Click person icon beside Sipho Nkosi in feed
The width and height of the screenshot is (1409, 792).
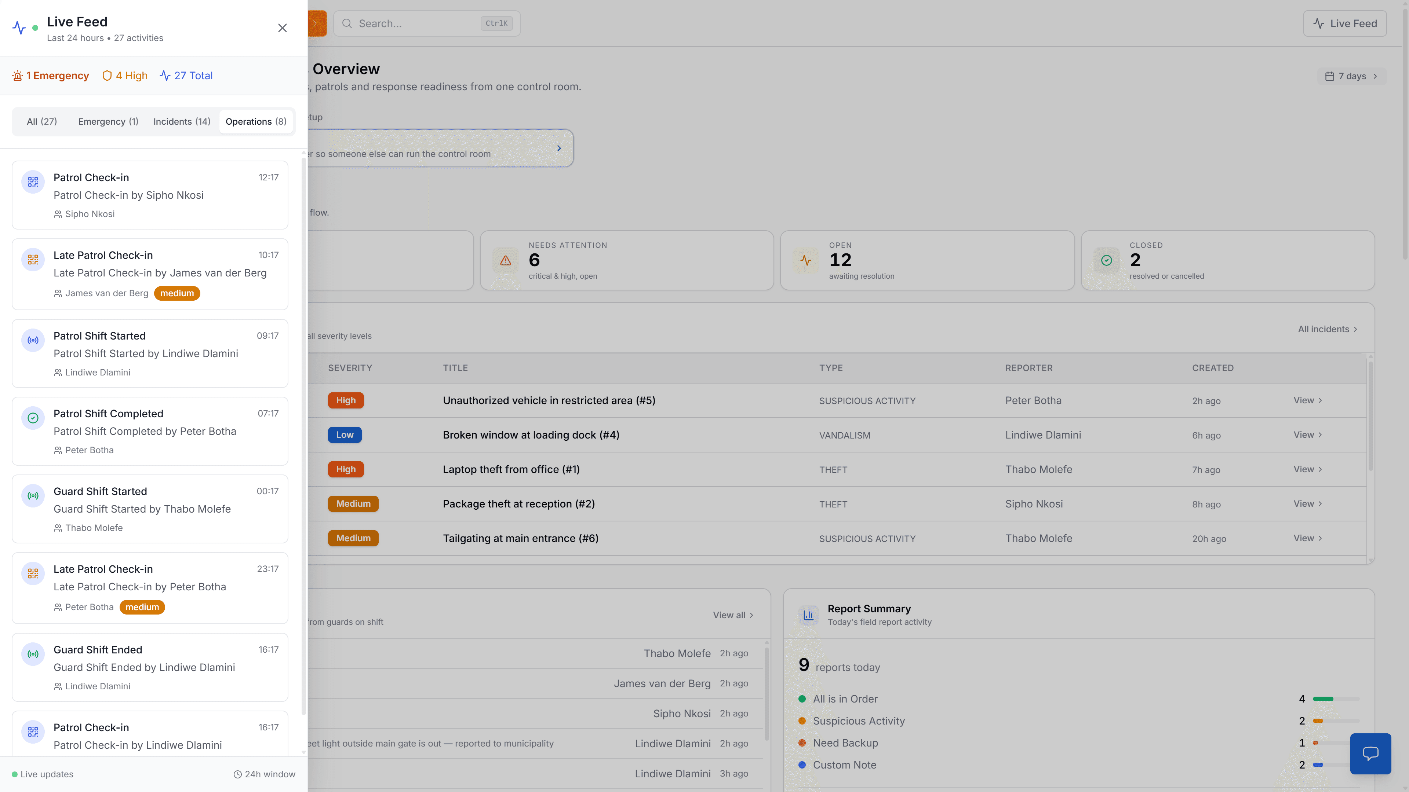58,214
